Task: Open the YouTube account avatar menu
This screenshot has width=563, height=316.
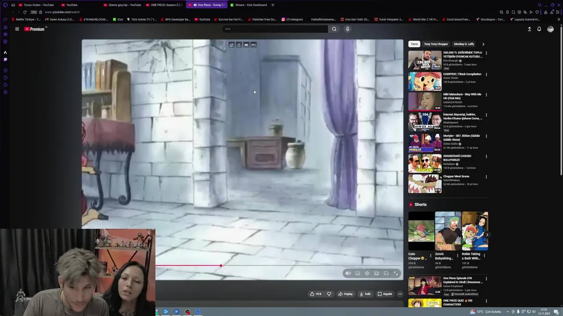Action: pos(550,29)
